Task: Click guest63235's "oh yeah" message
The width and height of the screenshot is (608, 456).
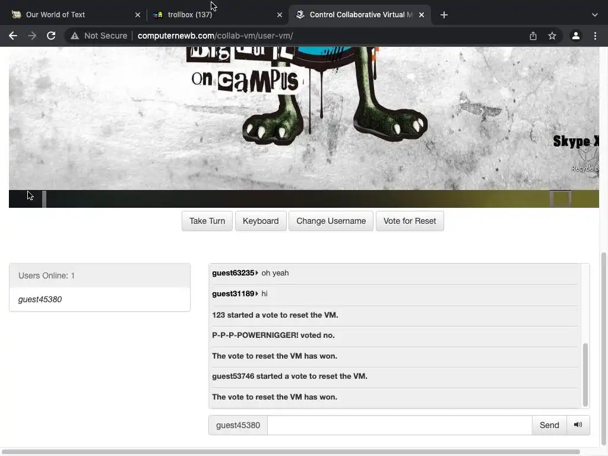Action: pos(394,273)
